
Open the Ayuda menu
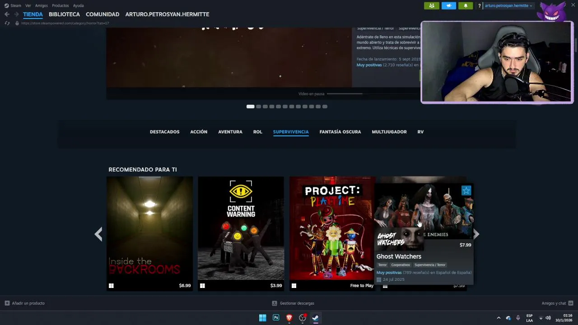click(78, 5)
